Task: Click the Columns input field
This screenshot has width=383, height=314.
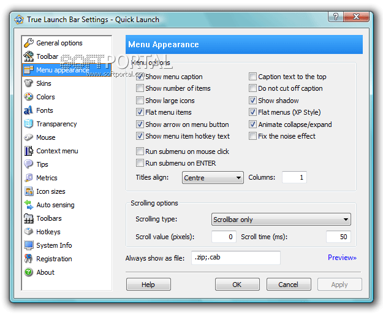Action: (x=294, y=177)
